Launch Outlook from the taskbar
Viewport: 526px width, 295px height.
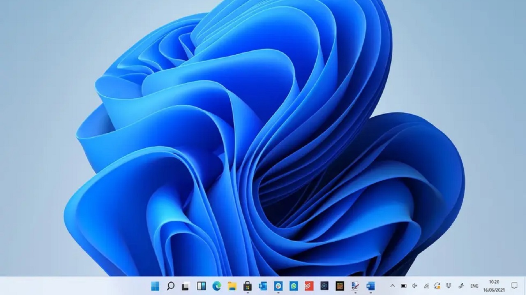263,286
